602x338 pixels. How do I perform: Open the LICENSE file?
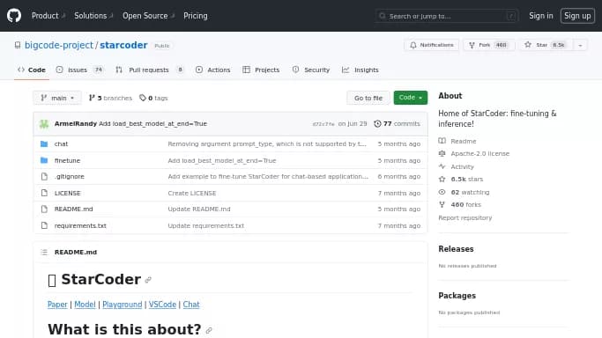(x=68, y=193)
